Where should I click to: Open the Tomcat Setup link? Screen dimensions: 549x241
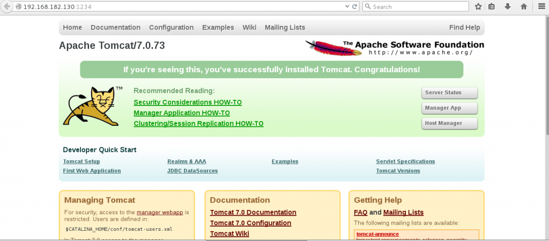[81, 161]
